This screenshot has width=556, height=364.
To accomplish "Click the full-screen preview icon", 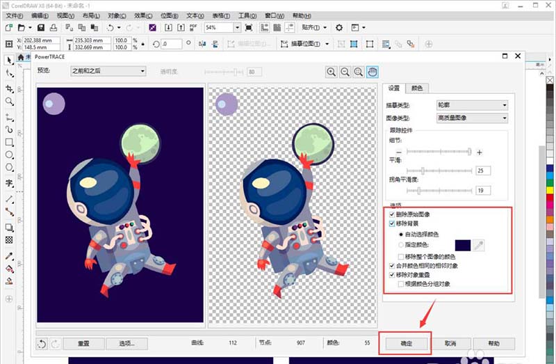I will (x=249, y=27).
